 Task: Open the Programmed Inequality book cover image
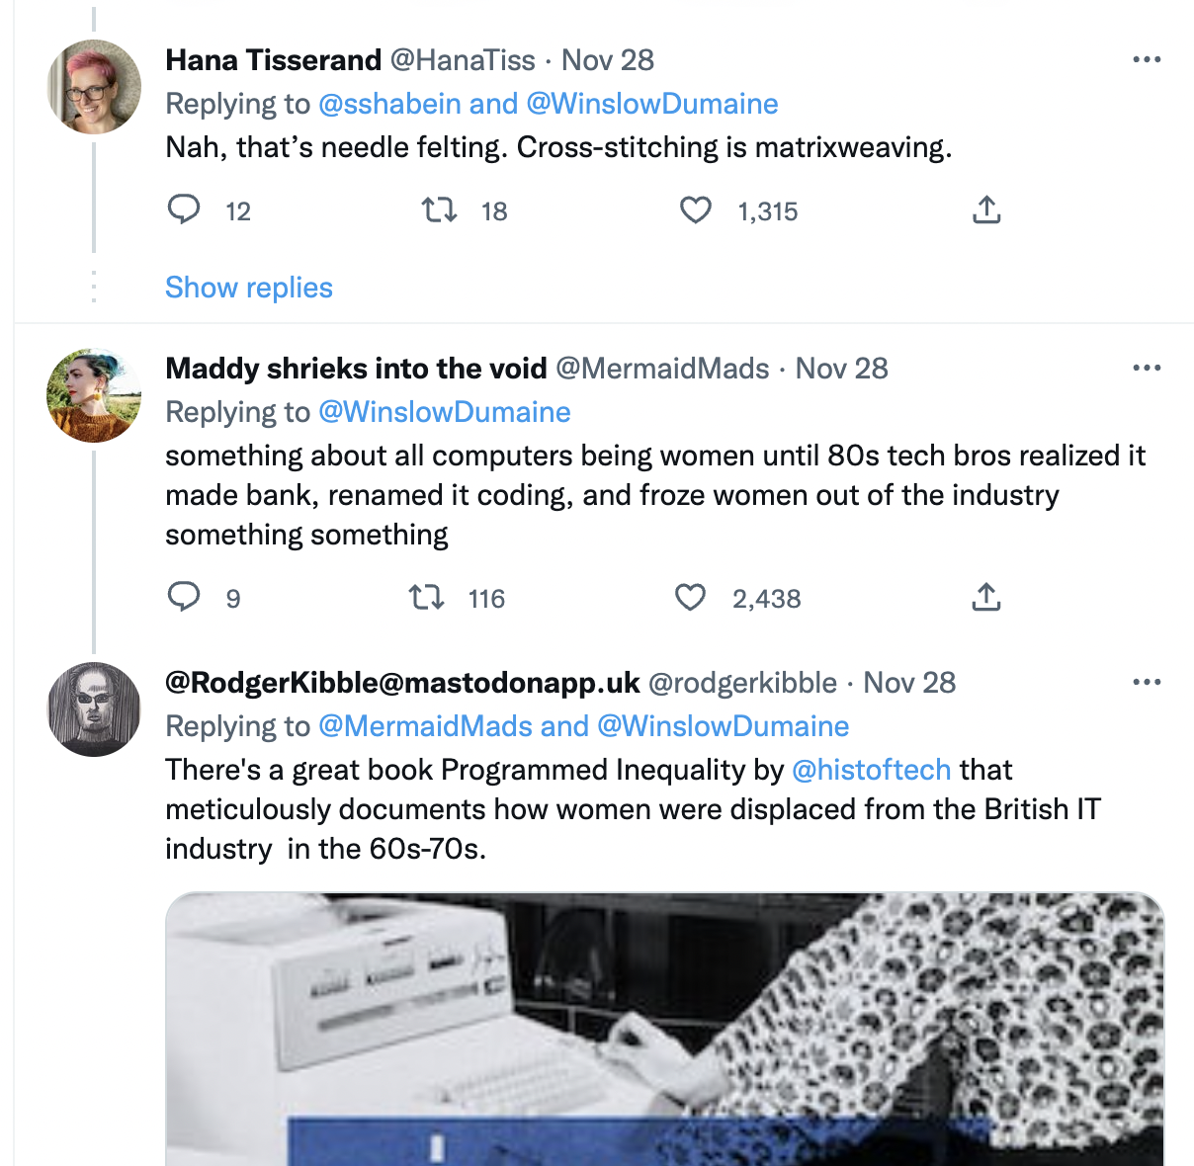pos(664,1028)
